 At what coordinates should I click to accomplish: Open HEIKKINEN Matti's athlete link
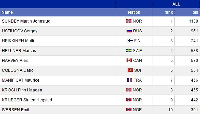click(18, 41)
